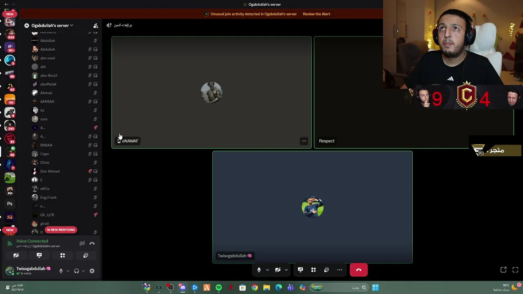Open Activities from the call control bar
523x294 pixels.
point(313,270)
